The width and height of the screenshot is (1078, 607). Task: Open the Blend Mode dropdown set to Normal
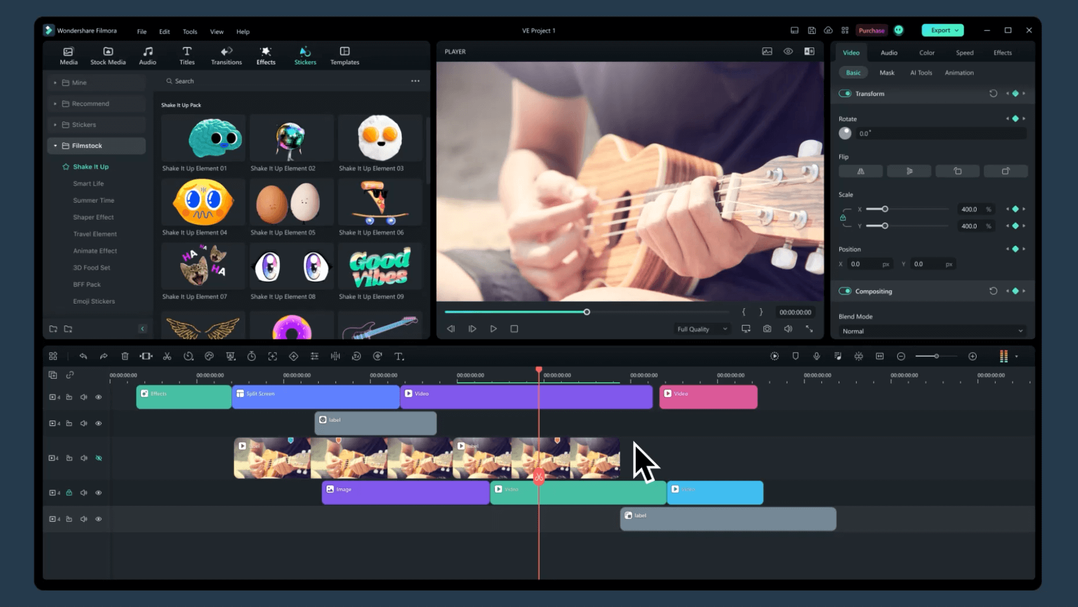930,331
